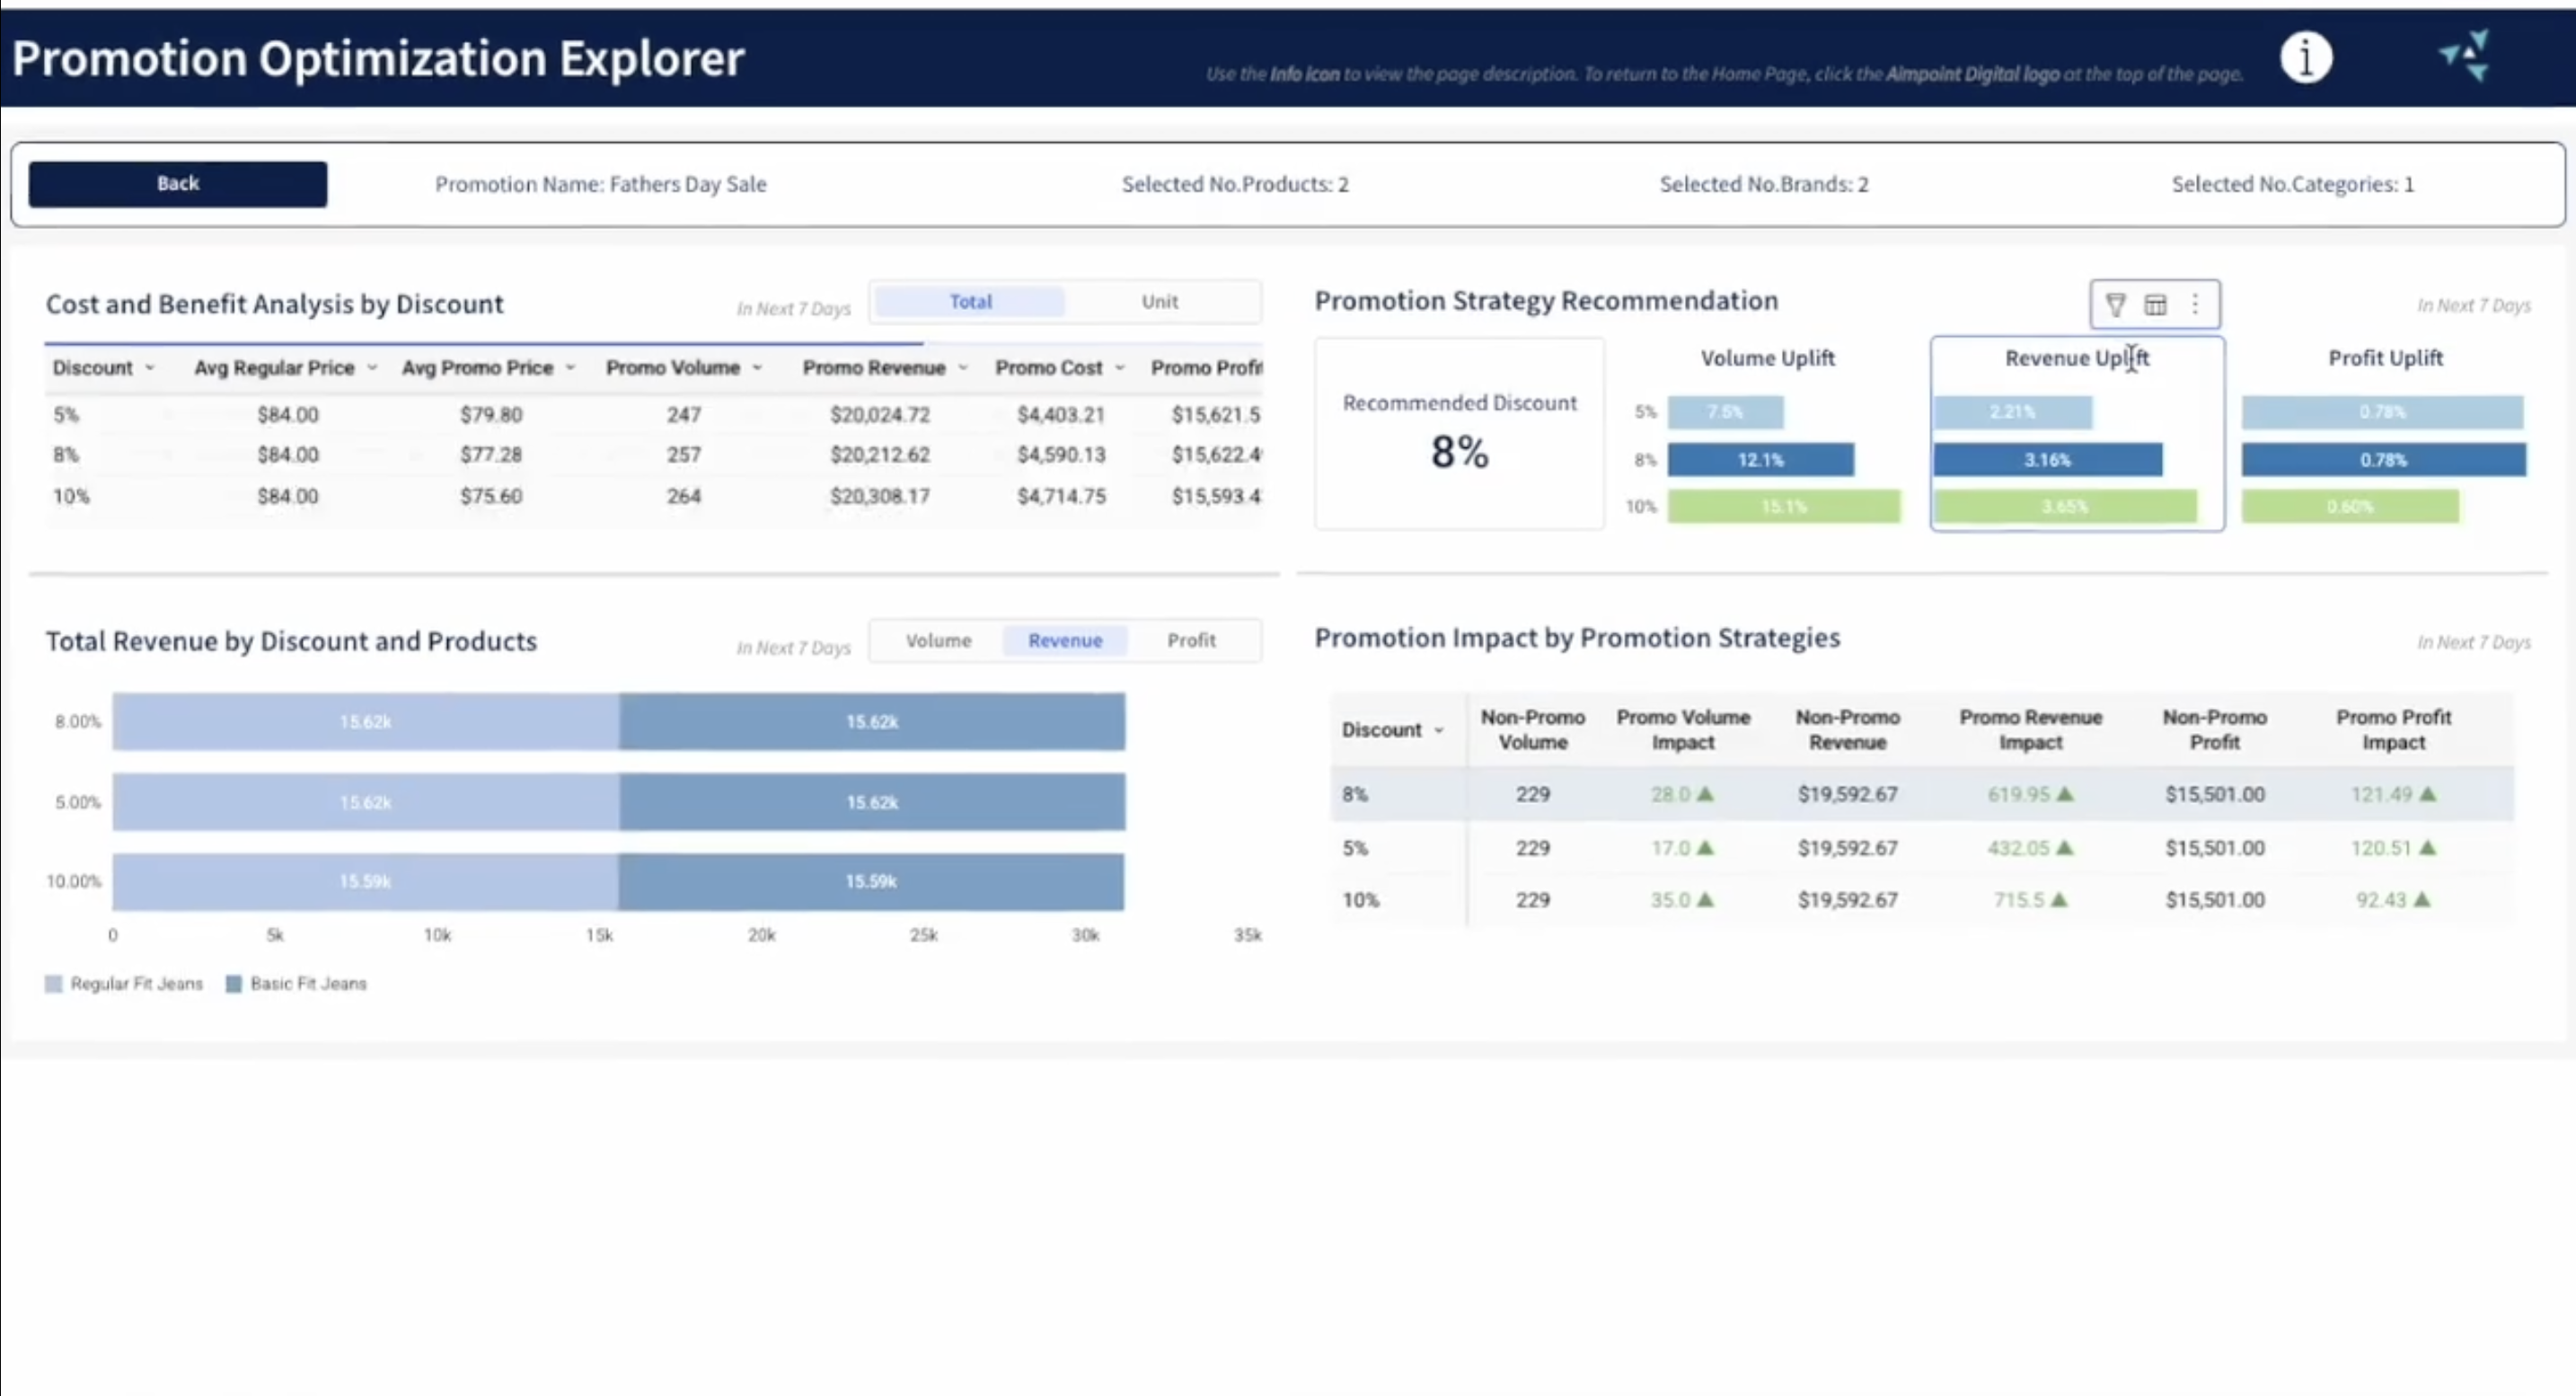Open the Discount column dropdown in cost table
This screenshot has width=2576, height=1396.
[150, 368]
